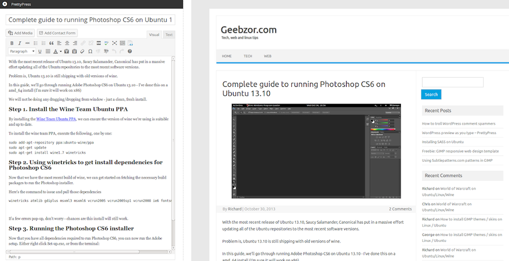Insert a bulleted list
509x261 pixels.
click(36, 43)
